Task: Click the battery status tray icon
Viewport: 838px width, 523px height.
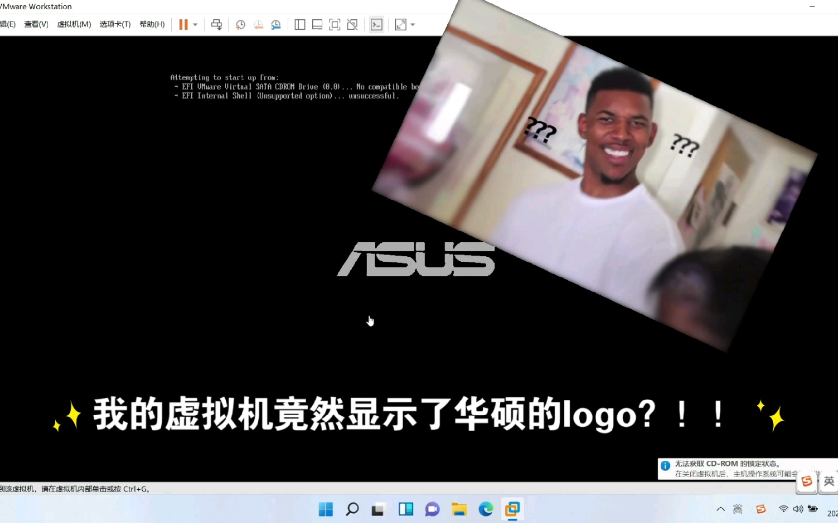Action: pos(813,509)
